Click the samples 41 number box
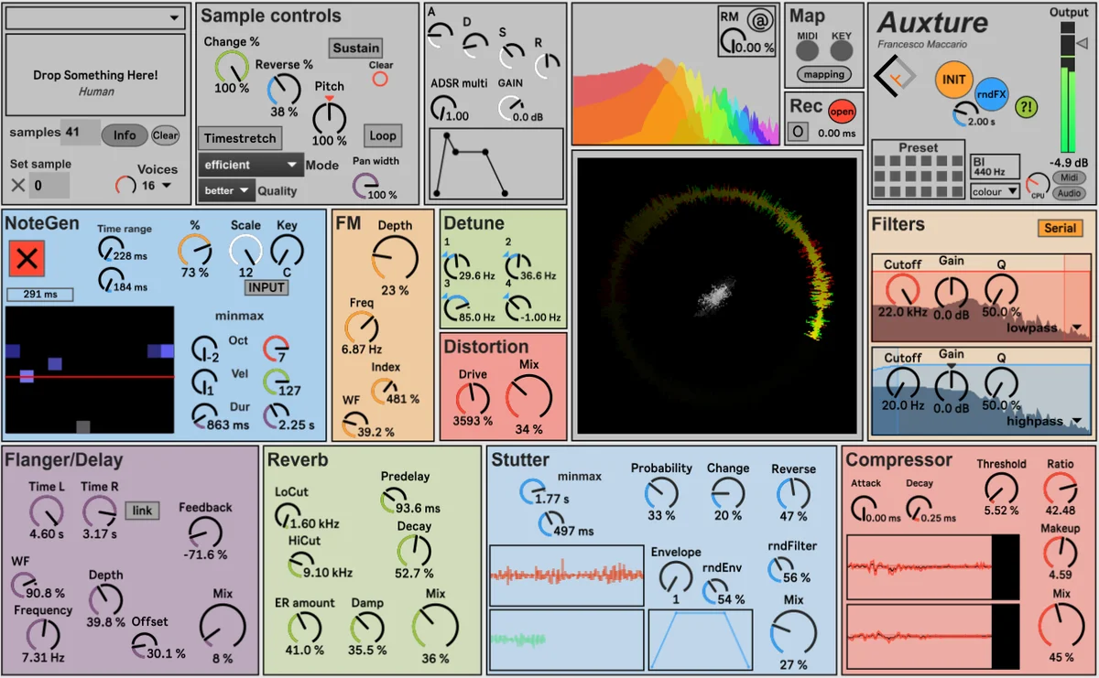 coord(81,133)
